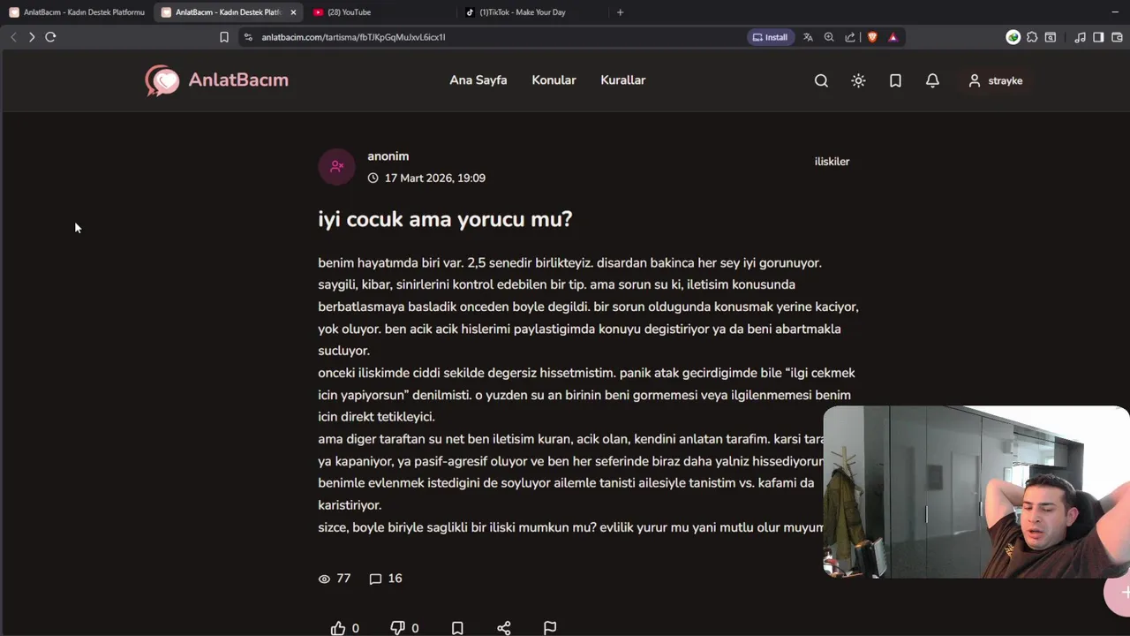The image size is (1130, 636).
Task: Share the post via share icon
Action: (504, 628)
